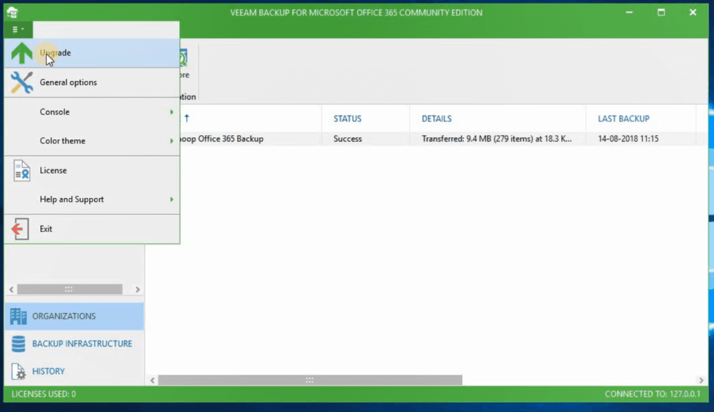Click the red Exit arrow icon
Image resolution: width=714 pixels, height=412 pixels.
[x=20, y=229]
